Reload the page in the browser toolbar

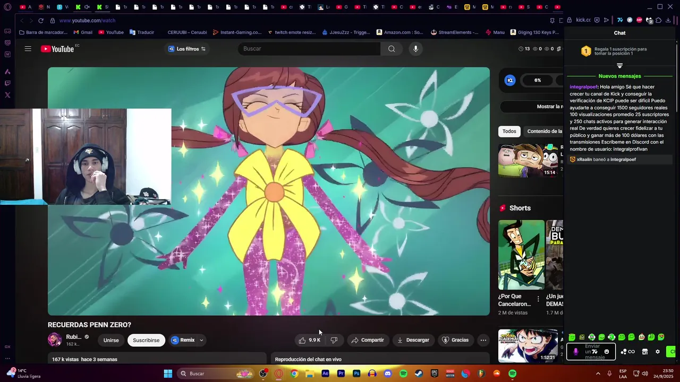41,20
